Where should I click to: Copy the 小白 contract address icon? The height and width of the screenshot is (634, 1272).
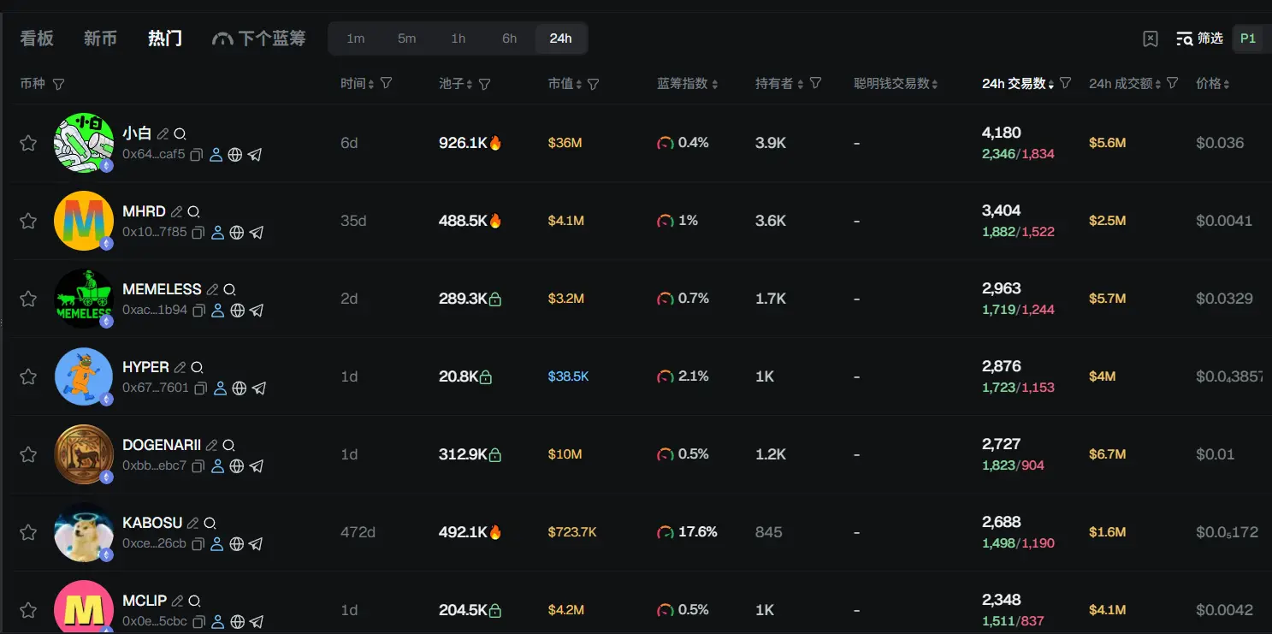(x=197, y=155)
